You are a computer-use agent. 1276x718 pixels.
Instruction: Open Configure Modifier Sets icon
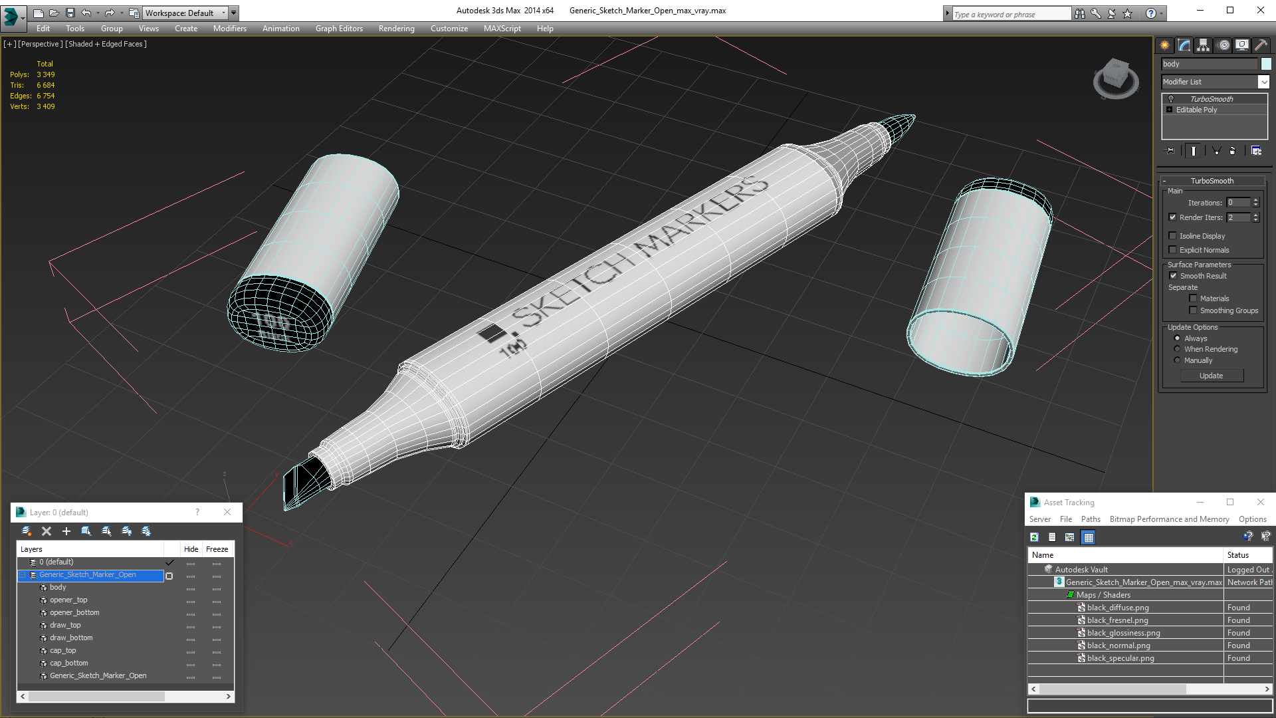point(1256,151)
